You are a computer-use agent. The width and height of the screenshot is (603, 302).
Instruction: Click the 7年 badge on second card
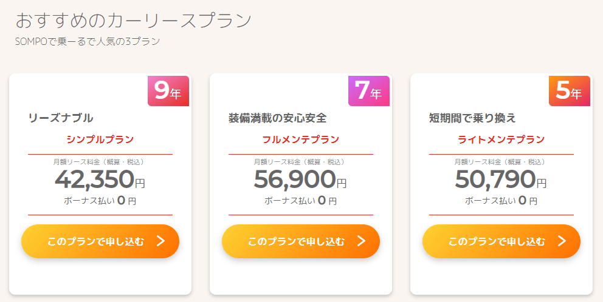click(369, 91)
